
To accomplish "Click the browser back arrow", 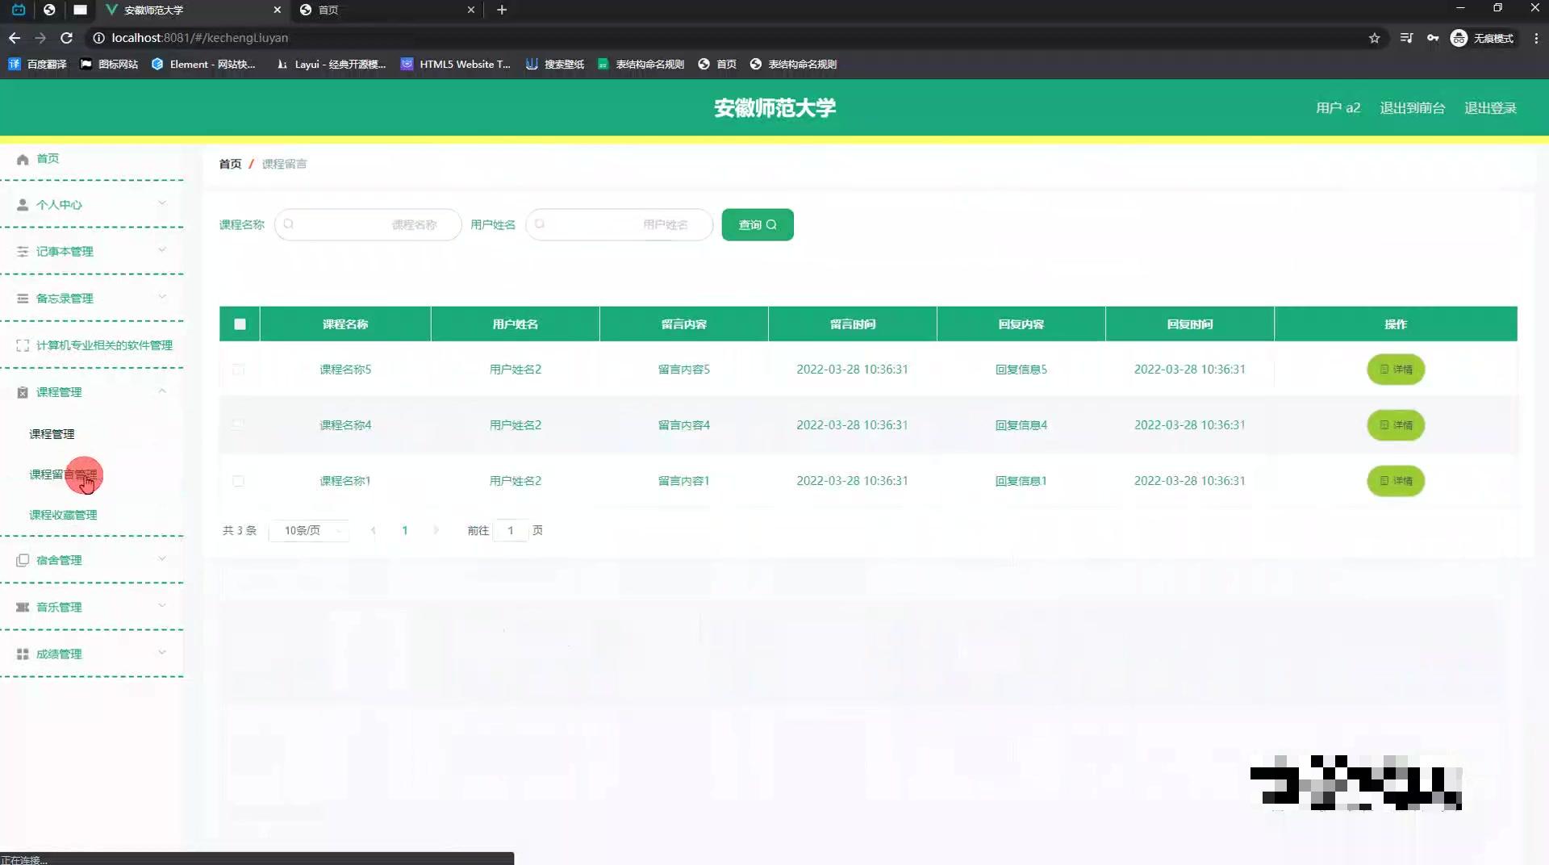I will [x=15, y=38].
